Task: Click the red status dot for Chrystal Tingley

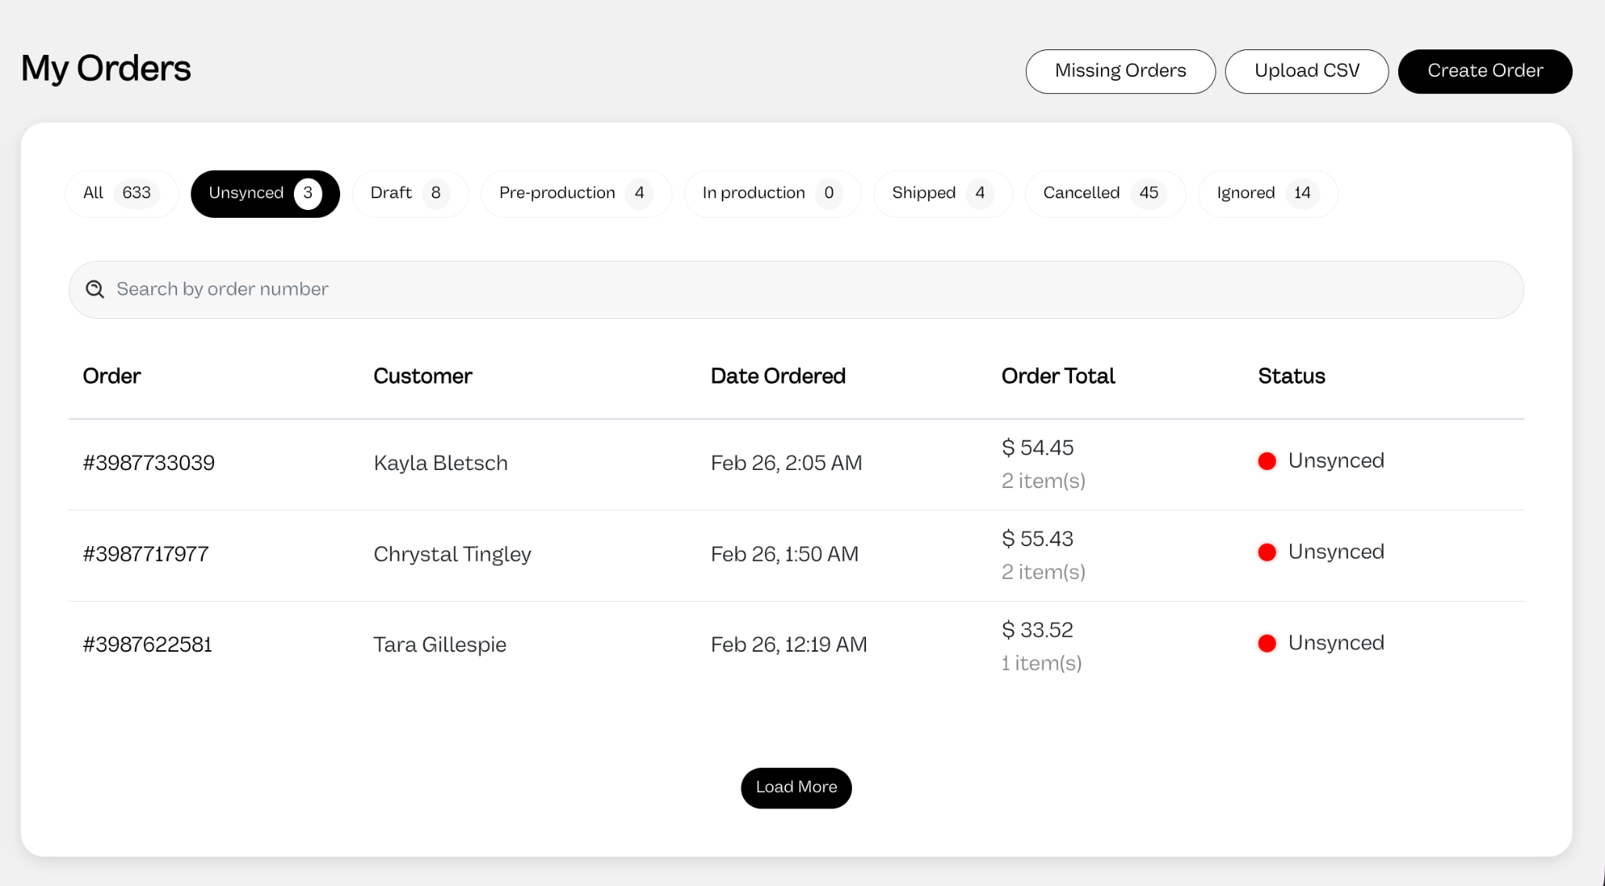Action: 1267,552
